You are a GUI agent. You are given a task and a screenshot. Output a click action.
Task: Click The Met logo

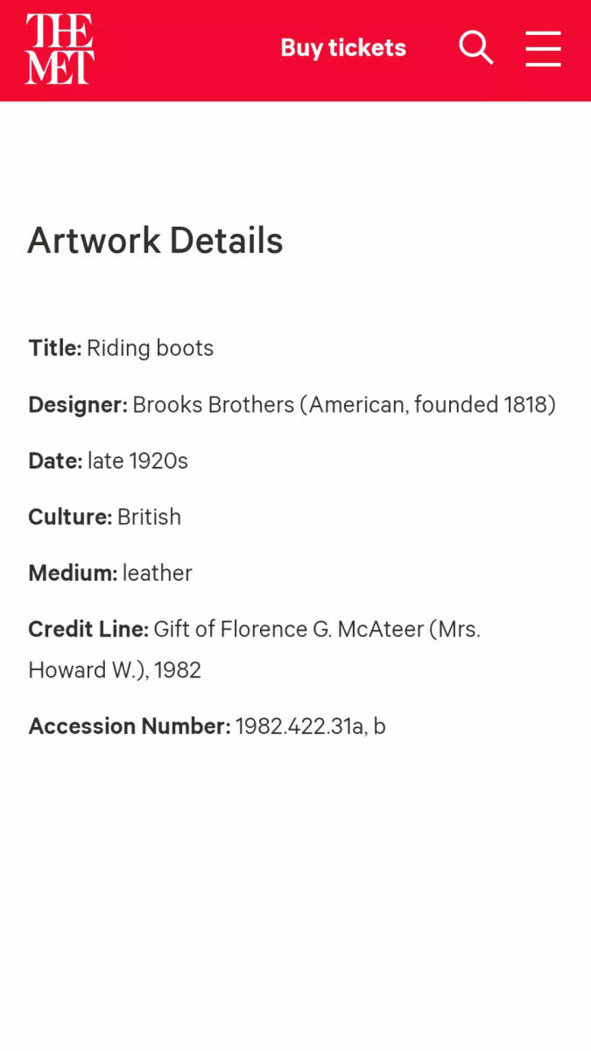[x=60, y=49]
